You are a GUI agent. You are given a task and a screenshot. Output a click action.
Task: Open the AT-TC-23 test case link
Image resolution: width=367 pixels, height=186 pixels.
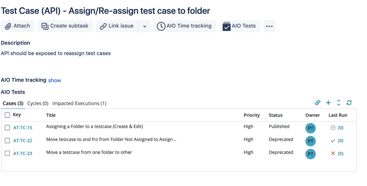coord(23,153)
